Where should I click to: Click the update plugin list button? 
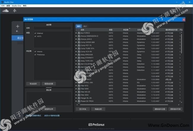tap(175, 109)
